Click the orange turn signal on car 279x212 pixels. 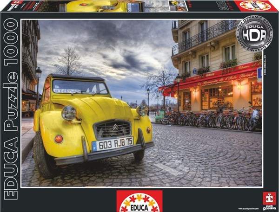[58, 138]
